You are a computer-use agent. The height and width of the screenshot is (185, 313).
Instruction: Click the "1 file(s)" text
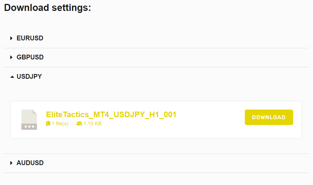pyautogui.click(x=60, y=124)
